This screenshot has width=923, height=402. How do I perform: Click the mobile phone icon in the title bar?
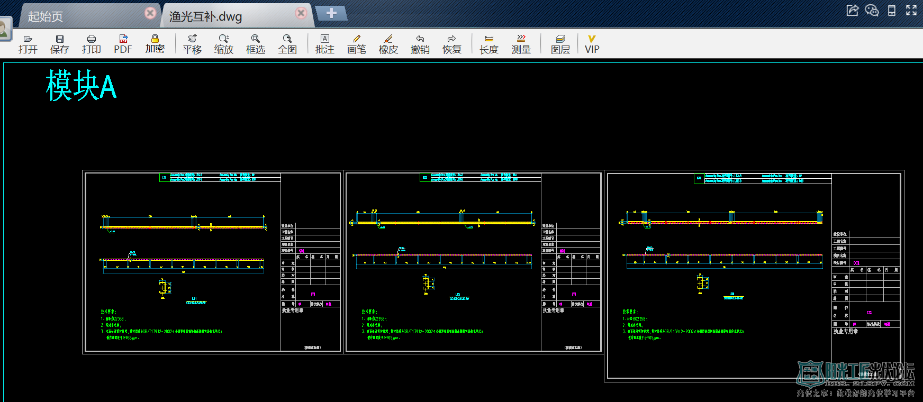coord(892,10)
